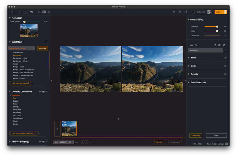
Task: Switch Develop Collections to list view
Action: pos(43,92)
